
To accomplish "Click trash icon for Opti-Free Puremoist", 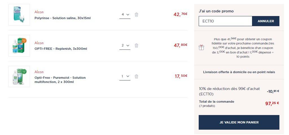I will click(x=136, y=76).
